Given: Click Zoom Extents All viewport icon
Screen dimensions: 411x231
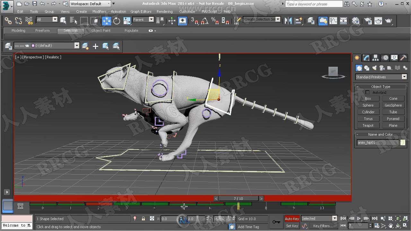Looking at the screenshot, I should 405,219.
